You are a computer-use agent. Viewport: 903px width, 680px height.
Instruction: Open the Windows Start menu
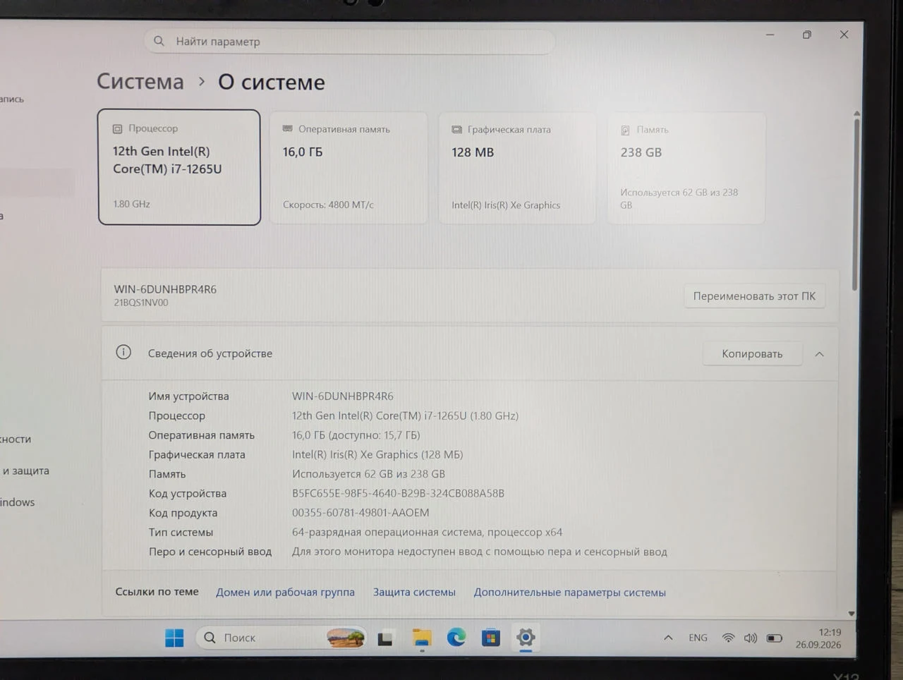pyautogui.click(x=174, y=638)
